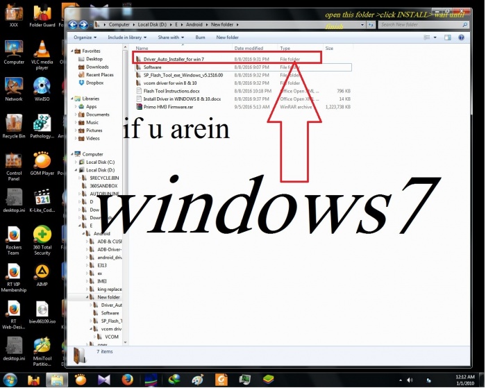This screenshot has height=388, width=486.
Task: Select the VCOM subfolder in the tree
Action: click(x=108, y=337)
